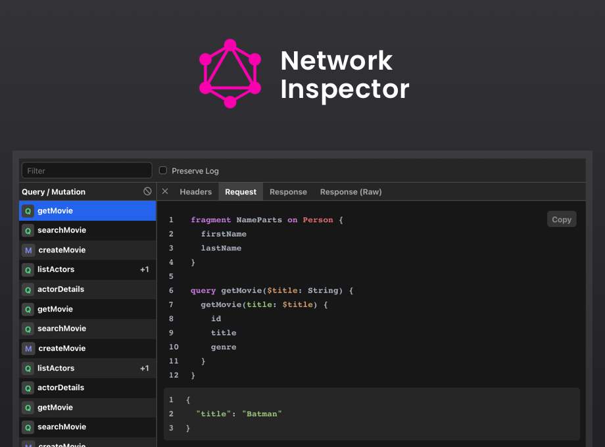This screenshot has height=447, width=605.
Task: Click the Query / Mutation column header
Action: click(x=54, y=192)
